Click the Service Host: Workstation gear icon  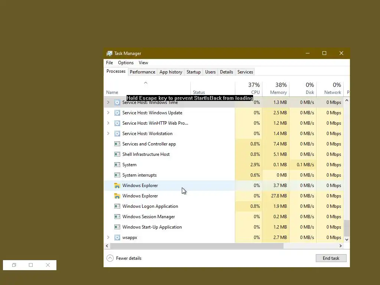117,134
